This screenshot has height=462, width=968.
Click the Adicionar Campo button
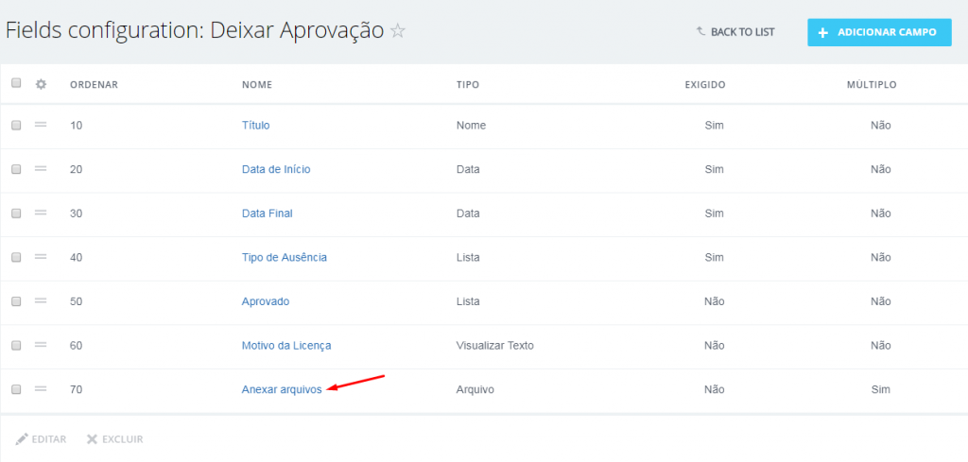[879, 32]
